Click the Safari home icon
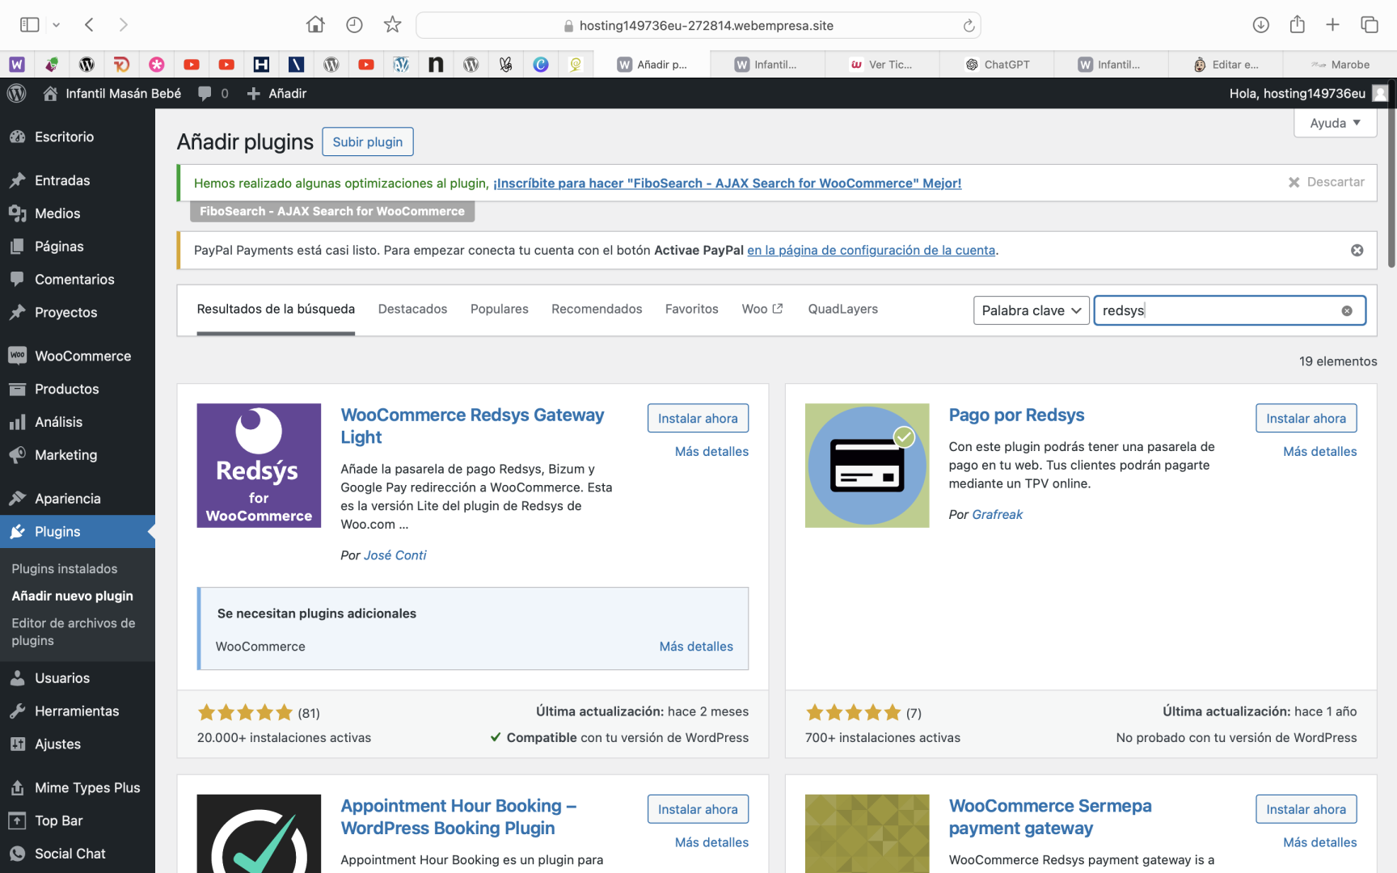The width and height of the screenshot is (1397, 873). [x=315, y=25]
